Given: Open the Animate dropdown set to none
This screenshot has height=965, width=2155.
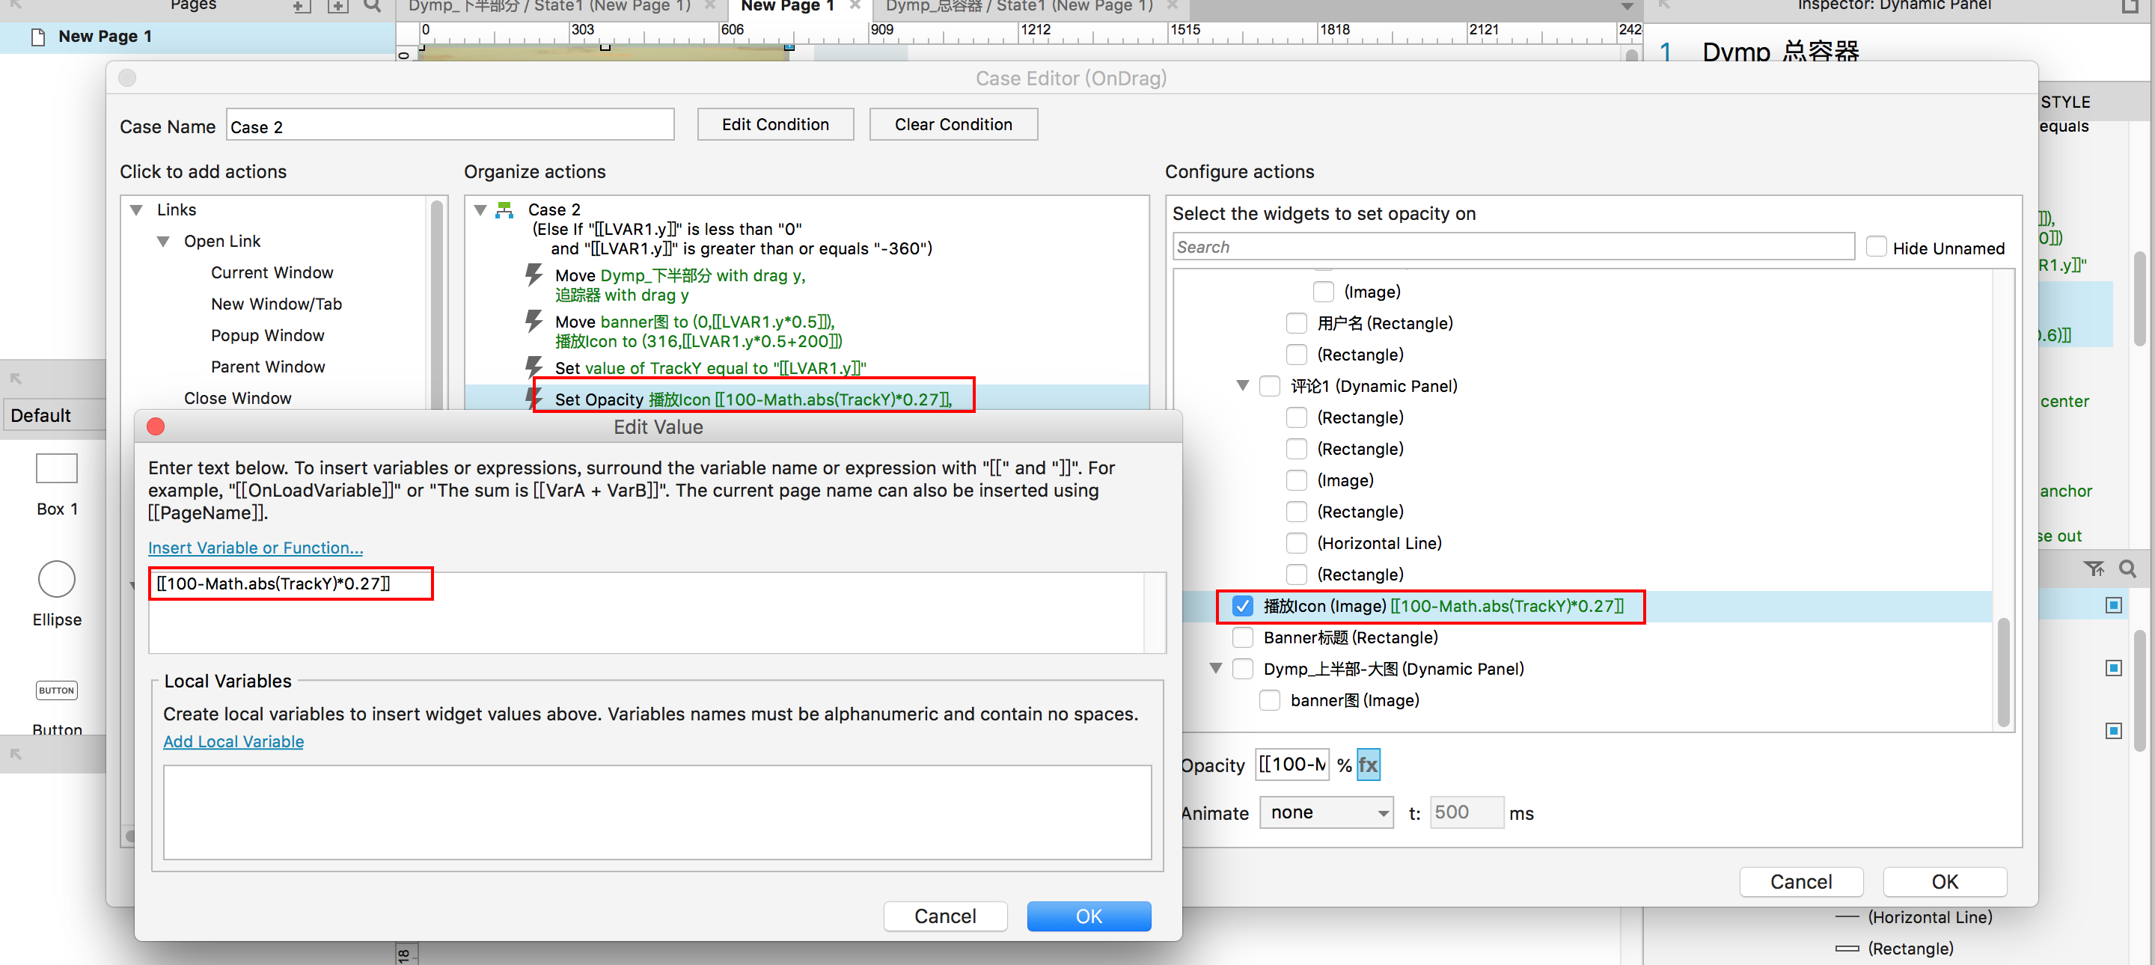Looking at the screenshot, I should [1325, 813].
